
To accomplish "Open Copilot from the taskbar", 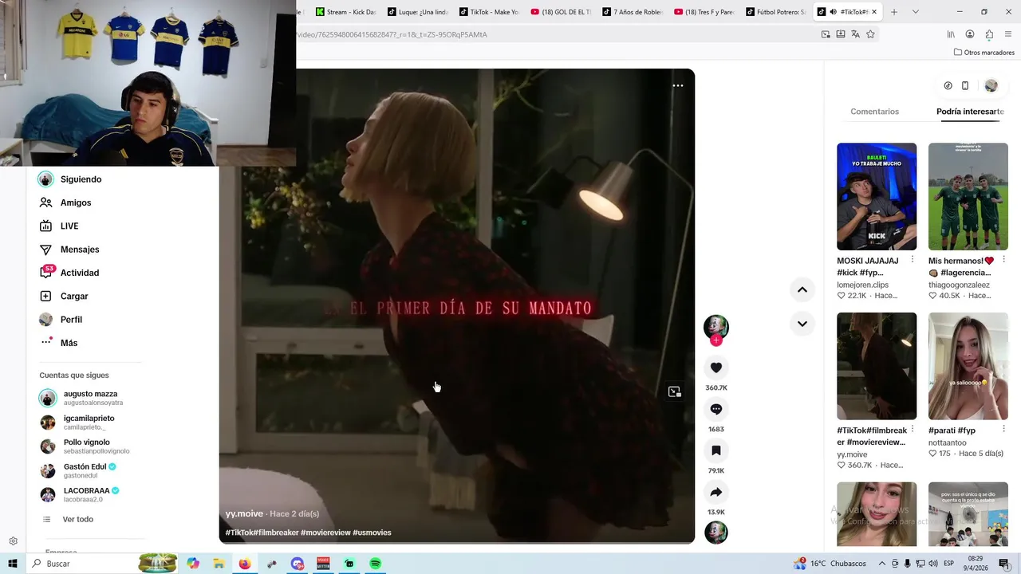I will (193, 564).
